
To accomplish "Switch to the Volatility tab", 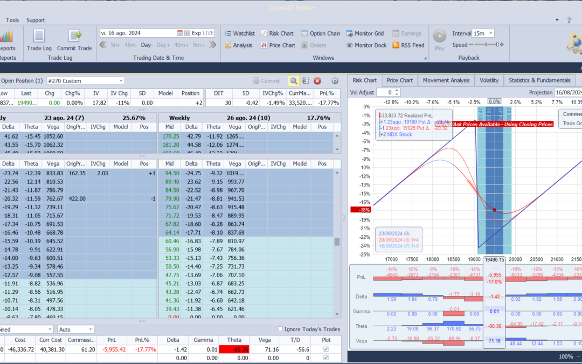I will [488, 80].
